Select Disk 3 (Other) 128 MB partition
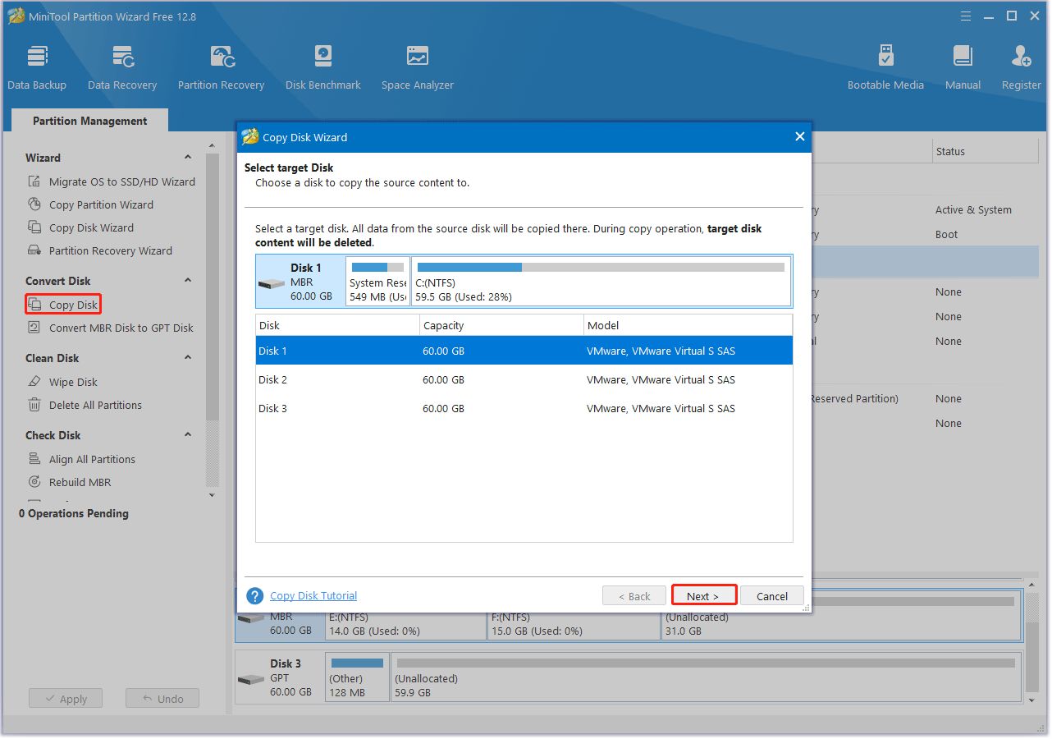Screen dimensions: 1052x739 coord(357,677)
